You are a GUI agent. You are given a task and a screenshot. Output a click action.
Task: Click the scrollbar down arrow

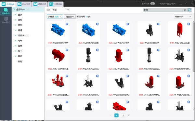[193, 109]
